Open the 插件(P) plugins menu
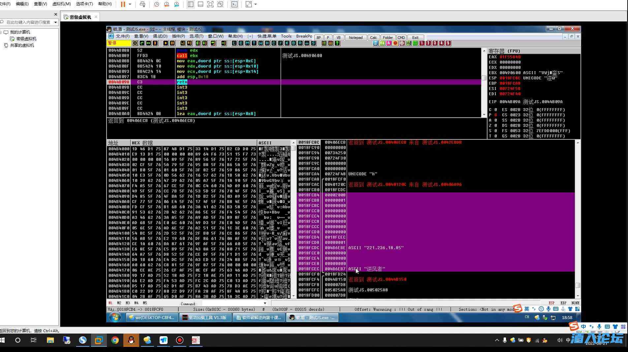This screenshot has height=352, width=628. point(178,36)
